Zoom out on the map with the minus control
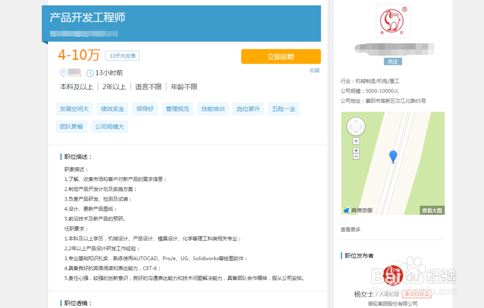The width and height of the screenshot is (484, 308). click(x=356, y=156)
